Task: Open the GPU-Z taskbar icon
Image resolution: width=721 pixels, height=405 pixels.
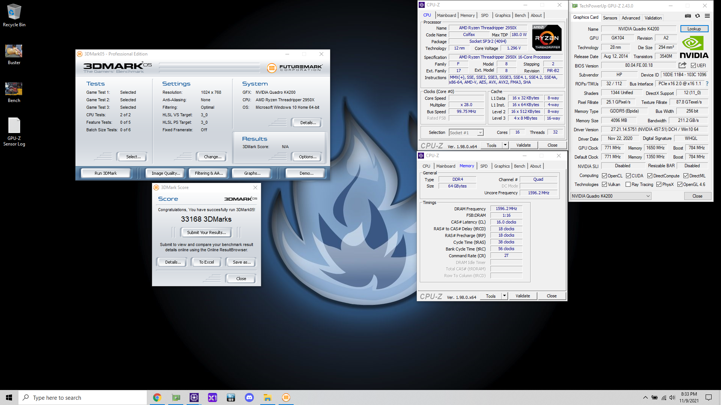Action: (x=176, y=397)
